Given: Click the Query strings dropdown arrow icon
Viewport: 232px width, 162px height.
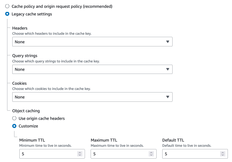Looking at the screenshot, I should click(x=168, y=69).
